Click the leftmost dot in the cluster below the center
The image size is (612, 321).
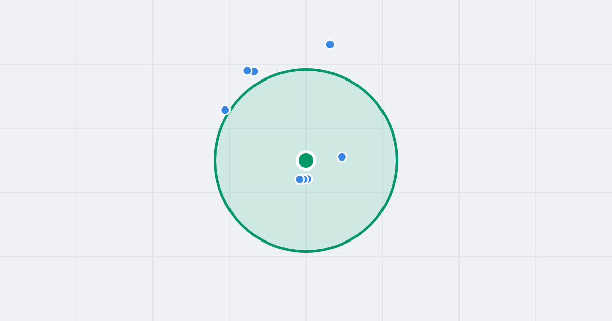pyautogui.click(x=300, y=179)
